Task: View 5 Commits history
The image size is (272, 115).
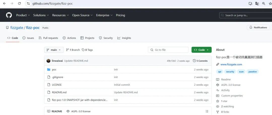Action: coord(200,61)
